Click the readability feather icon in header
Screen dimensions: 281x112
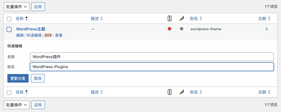tap(182, 19)
